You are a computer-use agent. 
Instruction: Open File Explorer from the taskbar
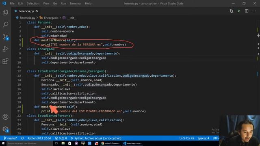pos(63,143)
